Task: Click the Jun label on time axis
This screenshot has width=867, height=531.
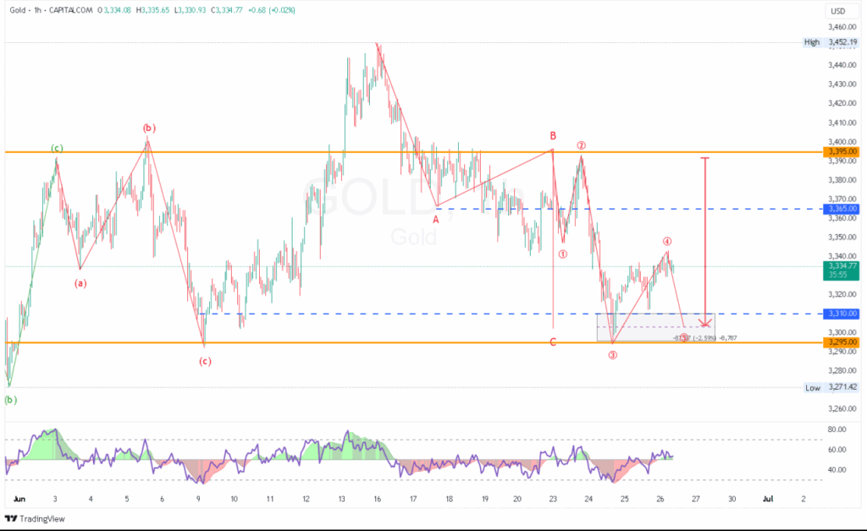Action: [17, 499]
